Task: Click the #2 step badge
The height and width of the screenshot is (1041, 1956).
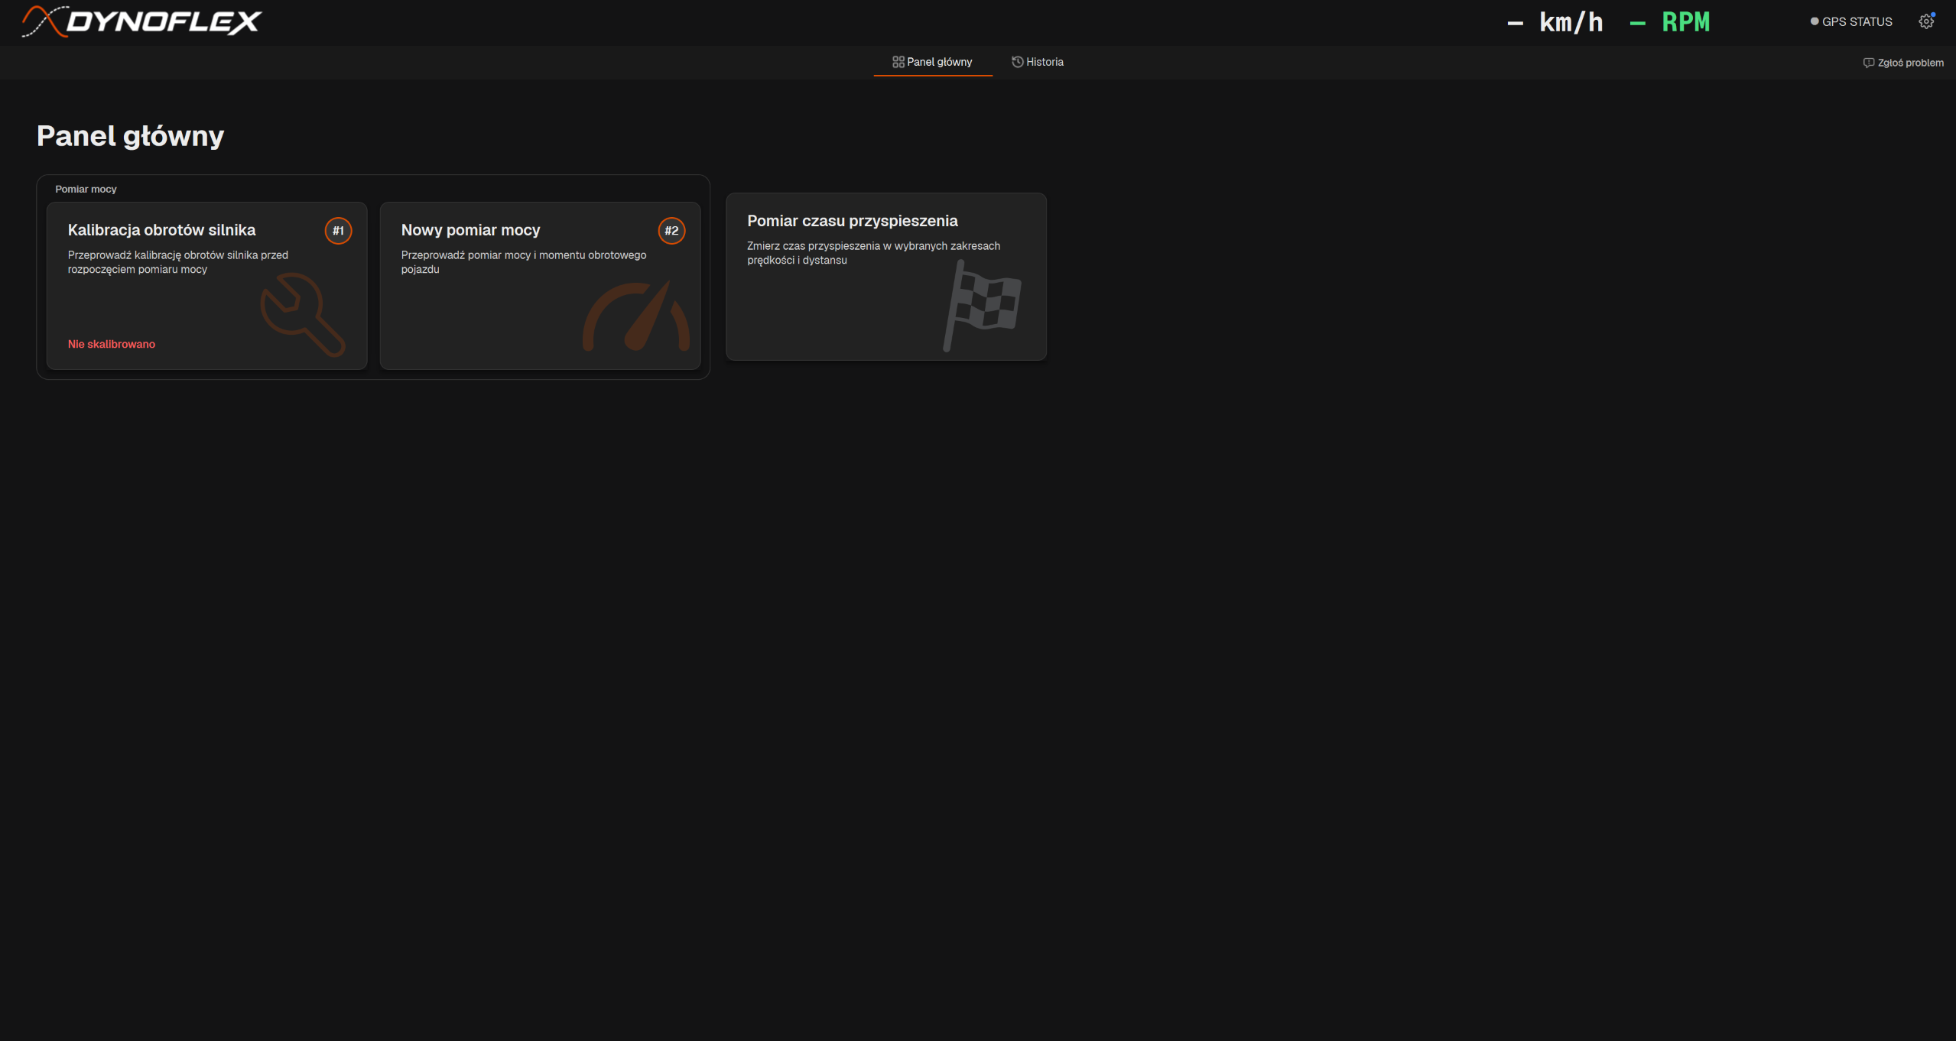Action: (x=671, y=231)
